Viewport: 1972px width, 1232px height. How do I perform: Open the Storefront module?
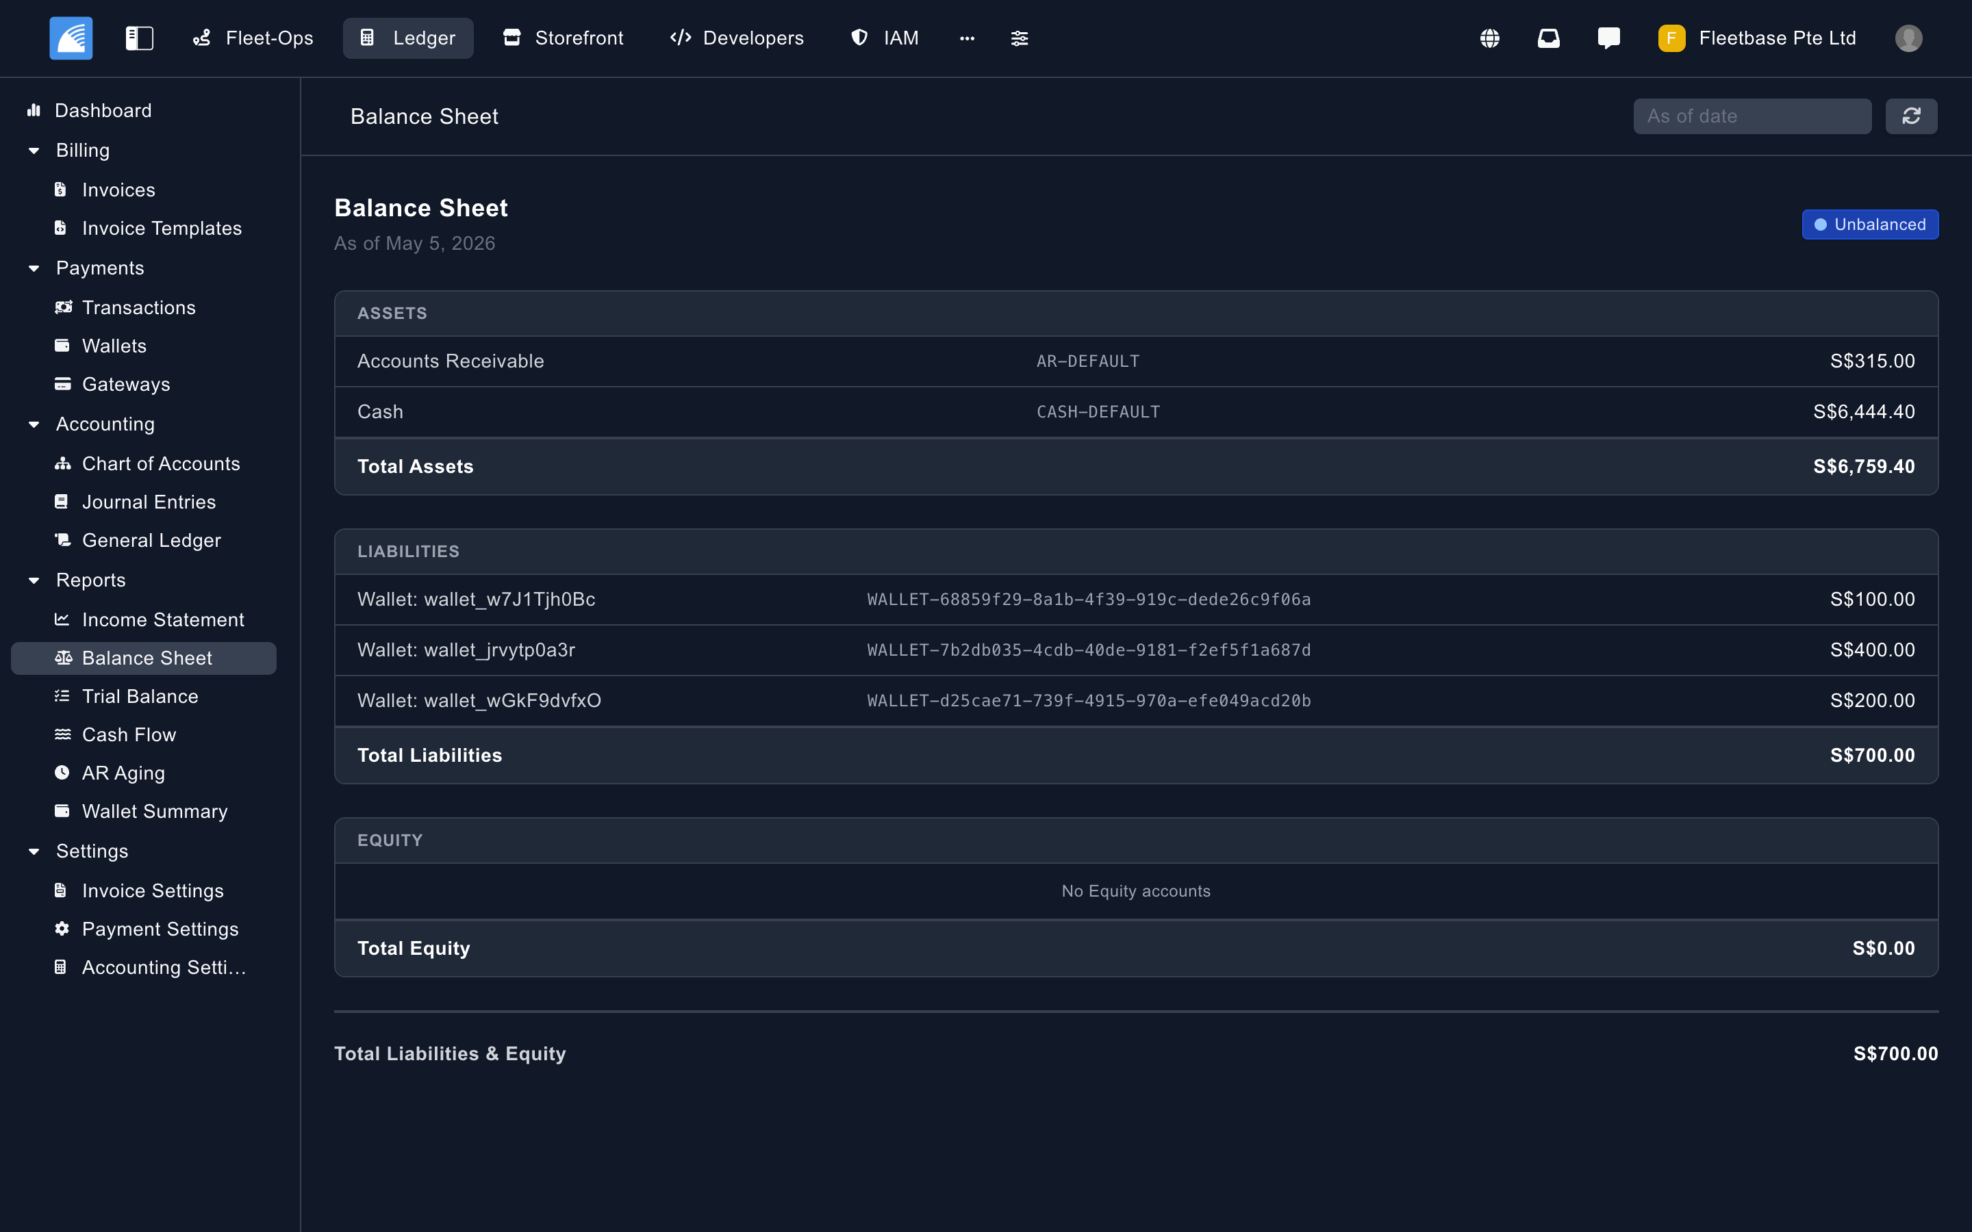tap(563, 38)
